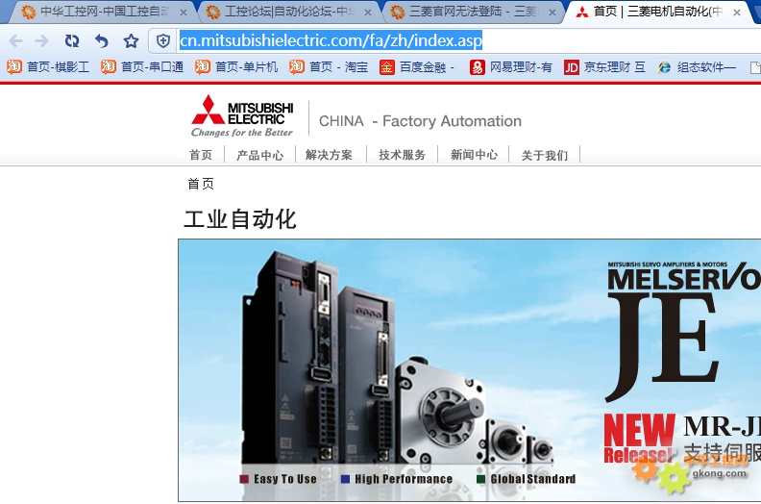Open the security shield icon in address bar
The height and width of the screenshot is (504, 761).
(163, 40)
